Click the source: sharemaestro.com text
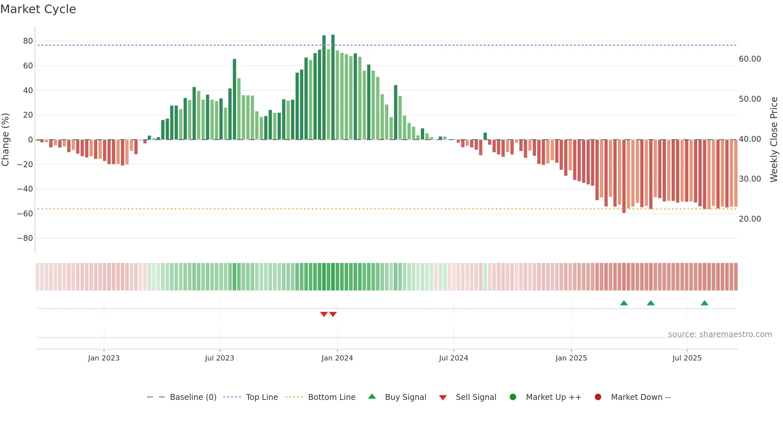783x440 pixels. [720, 334]
